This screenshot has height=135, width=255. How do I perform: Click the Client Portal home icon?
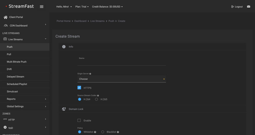coord(5,17)
